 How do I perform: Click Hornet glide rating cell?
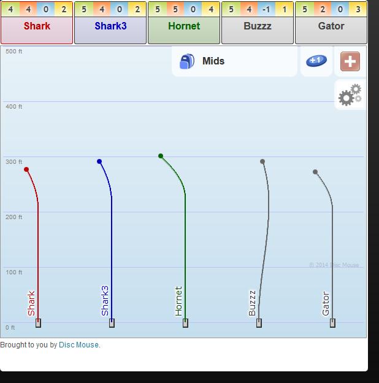click(x=175, y=10)
